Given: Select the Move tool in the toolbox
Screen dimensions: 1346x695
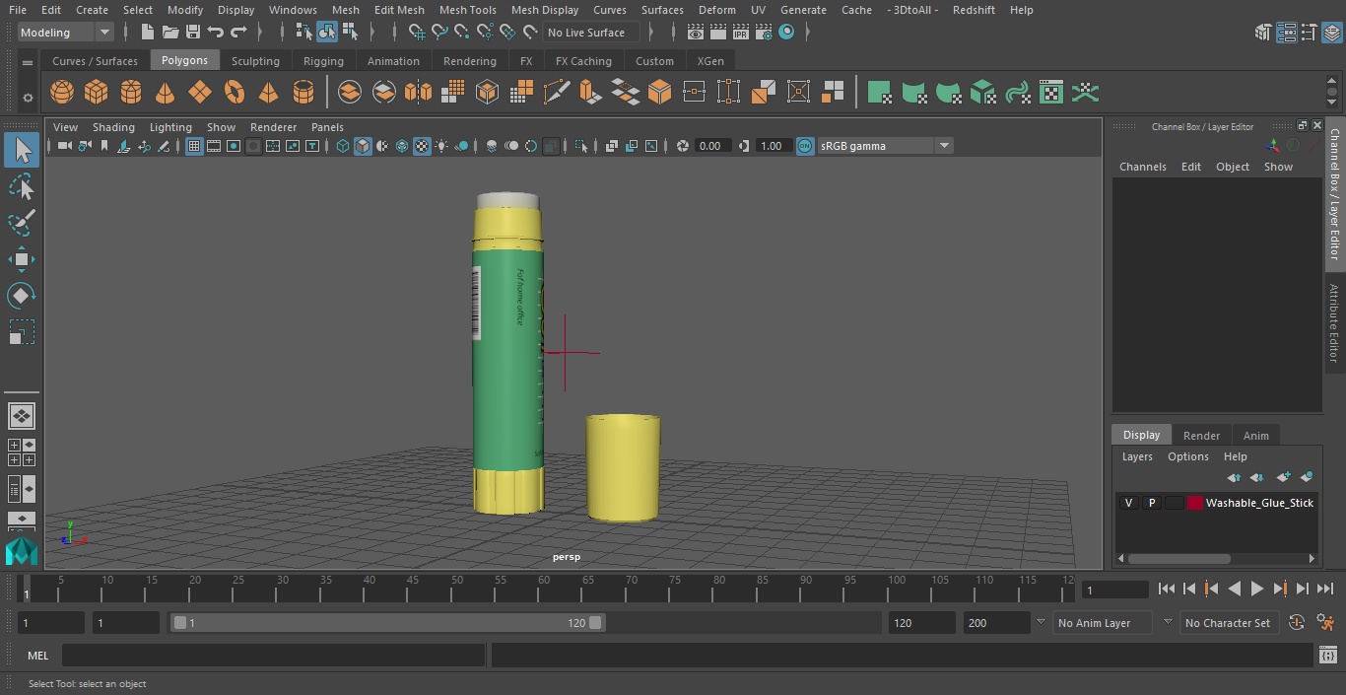Looking at the screenshot, I should 21,260.
